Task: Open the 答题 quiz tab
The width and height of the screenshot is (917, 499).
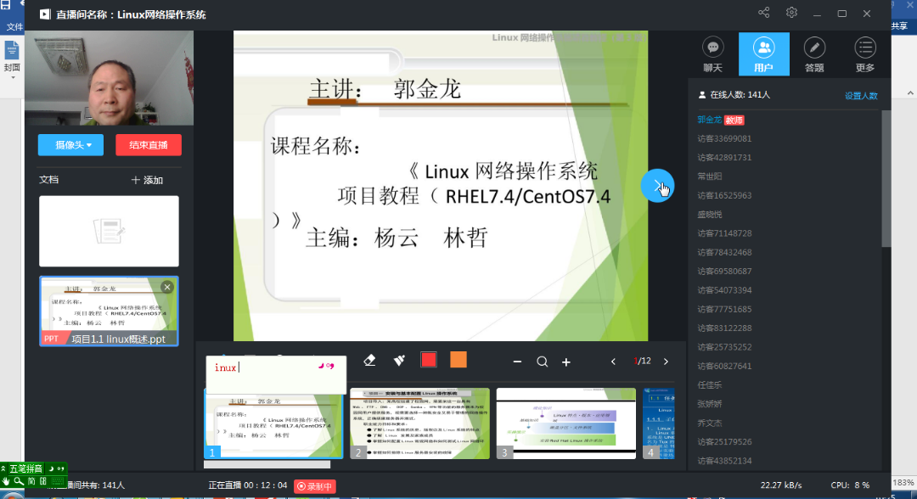Action: (x=814, y=54)
